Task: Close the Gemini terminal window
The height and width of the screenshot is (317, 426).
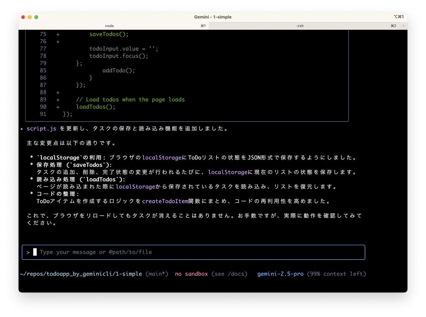Action: 23,17
